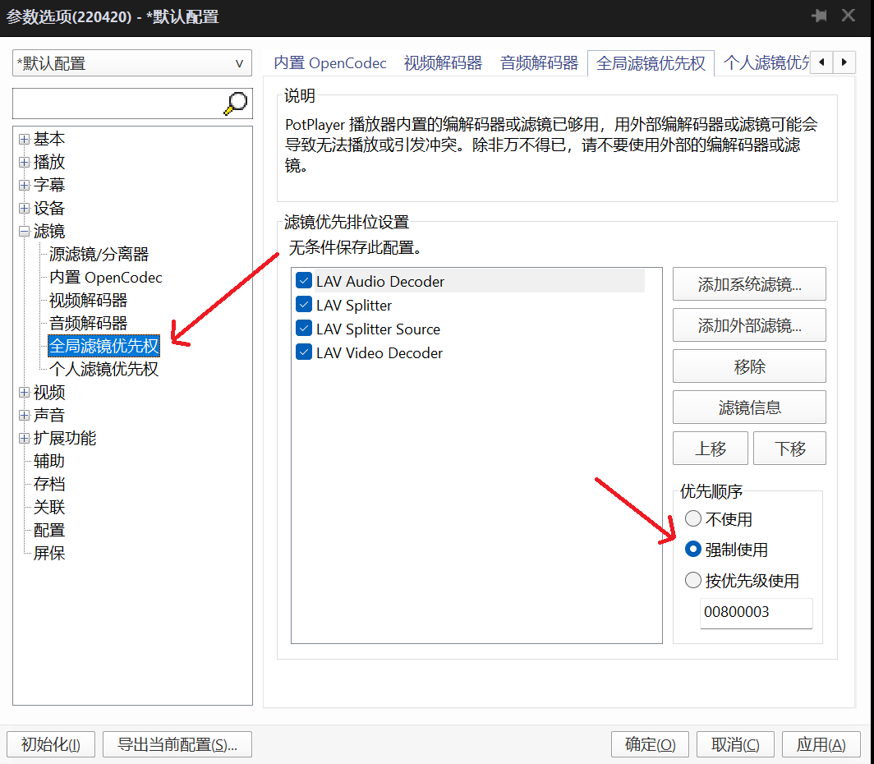Uncheck LAV Splitter filter
This screenshot has width=874, height=764.
coord(304,304)
